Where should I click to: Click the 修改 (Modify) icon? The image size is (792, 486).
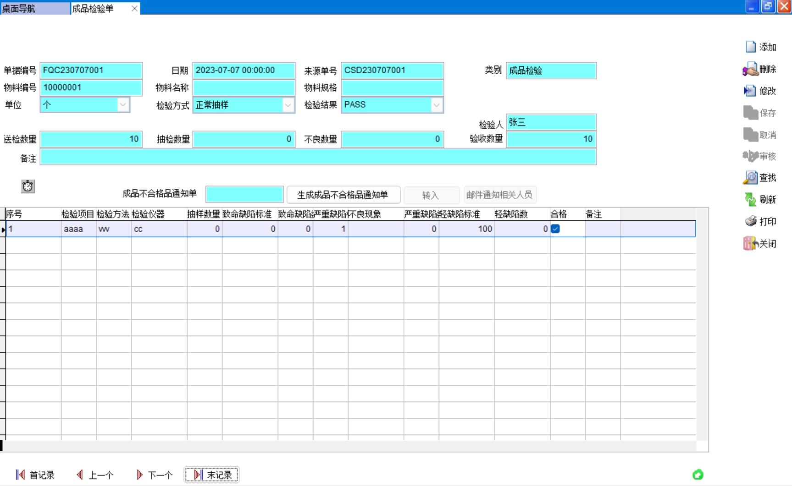(750, 91)
